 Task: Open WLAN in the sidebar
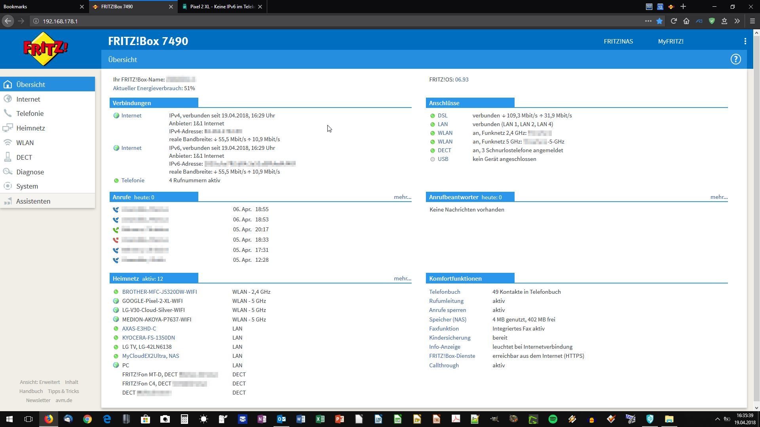47,143
